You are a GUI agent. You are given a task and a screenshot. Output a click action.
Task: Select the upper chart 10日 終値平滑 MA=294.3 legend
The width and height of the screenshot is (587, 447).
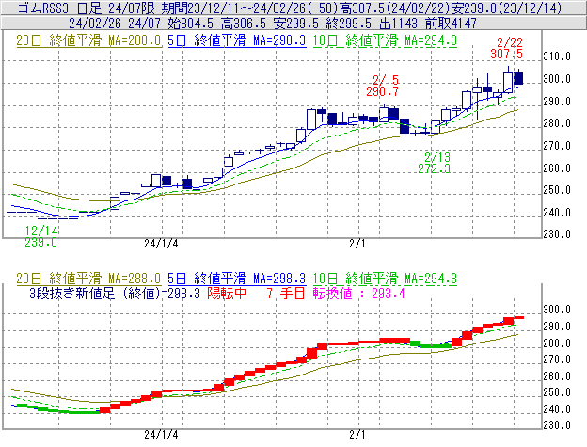[x=386, y=40]
